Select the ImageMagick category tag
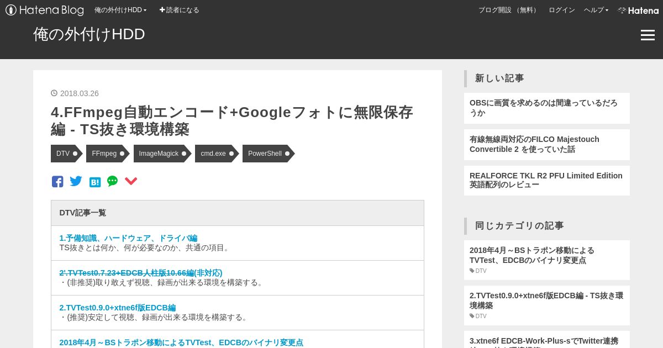Viewport: 663px width, 348px height. click(162, 154)
